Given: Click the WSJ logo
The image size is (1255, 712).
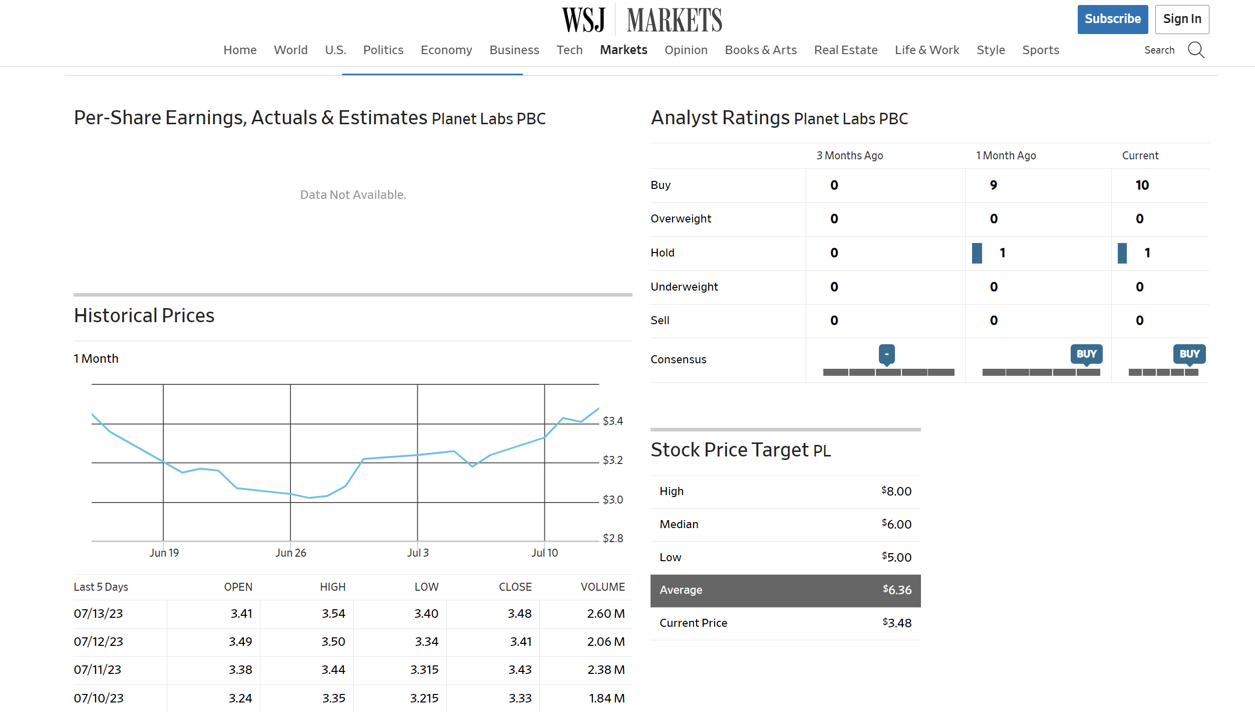Looking at the screenshot, I should 583,20.
